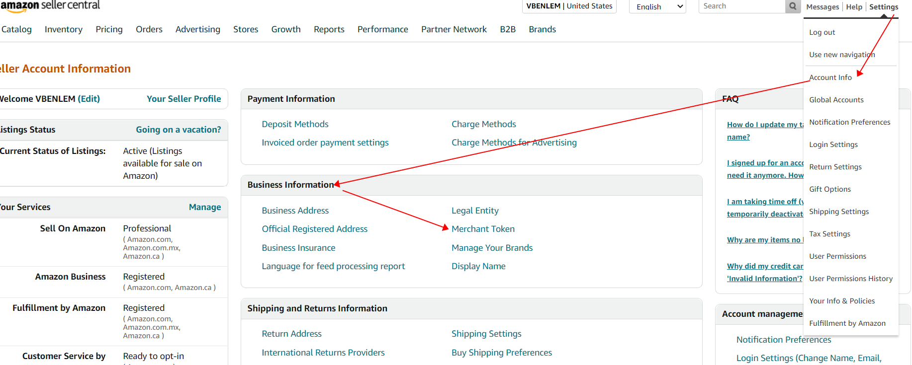Open FAQ link 'How do I update my...'
The width and height of the screenshot is (912, 365).
765,131
